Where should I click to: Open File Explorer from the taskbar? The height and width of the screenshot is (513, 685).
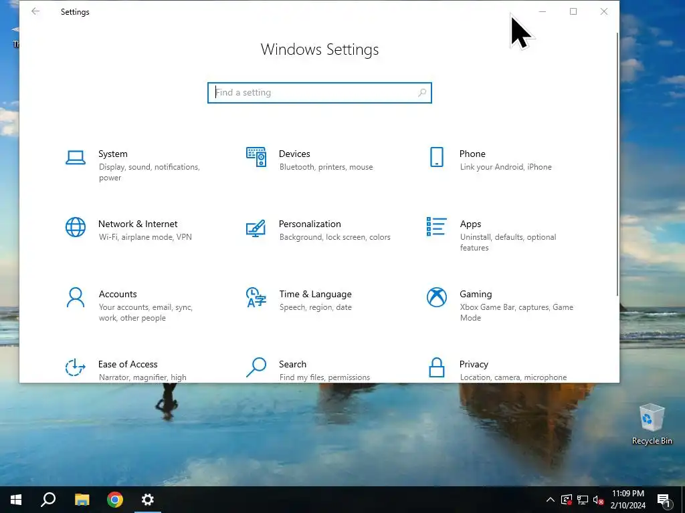(x=82, y=500)
